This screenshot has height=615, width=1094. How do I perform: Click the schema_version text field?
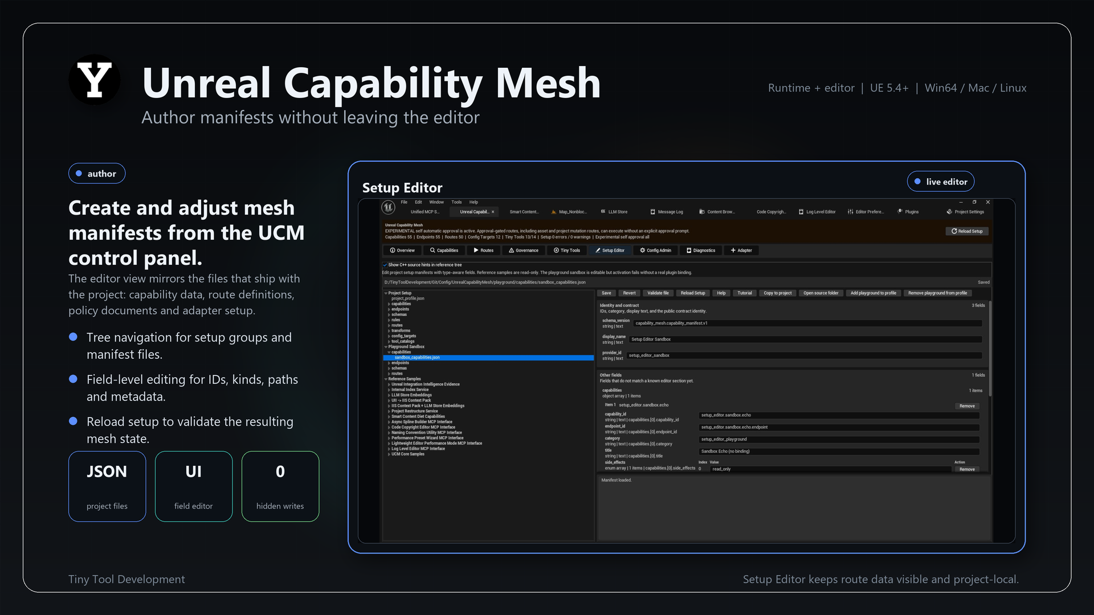pyautogui.click(x=807, y=323)
